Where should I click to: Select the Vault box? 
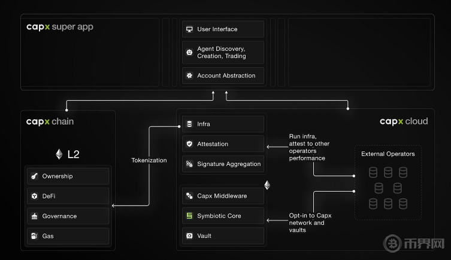pyautogui.click(x=223, y=236)
